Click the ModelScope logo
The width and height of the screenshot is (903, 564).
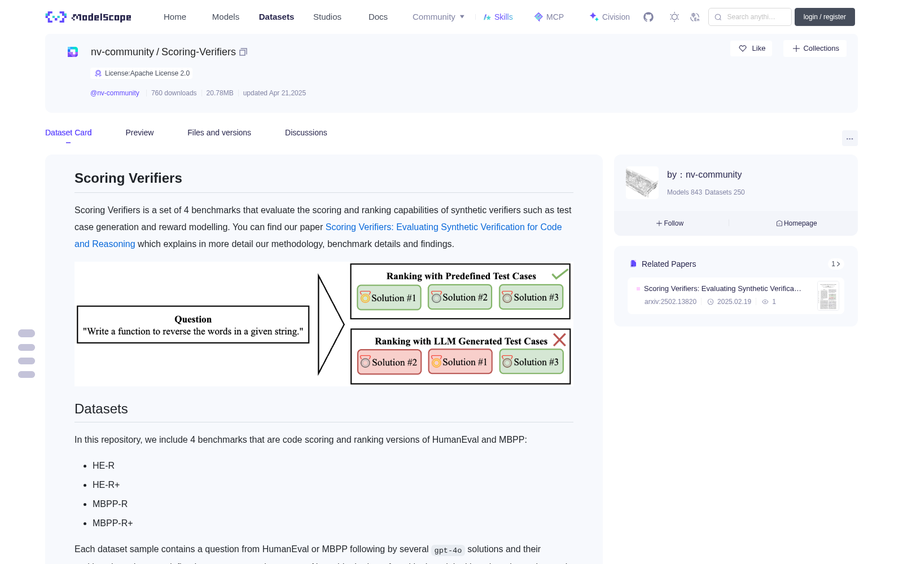tap(88, 17)
